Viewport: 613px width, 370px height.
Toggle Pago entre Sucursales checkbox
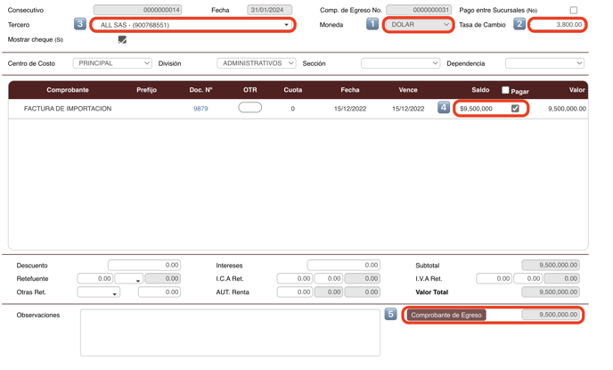click(x=573, y=10)
